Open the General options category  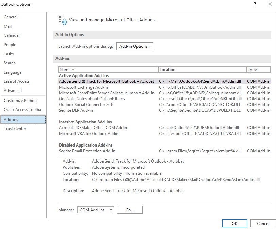pos(11,17)
